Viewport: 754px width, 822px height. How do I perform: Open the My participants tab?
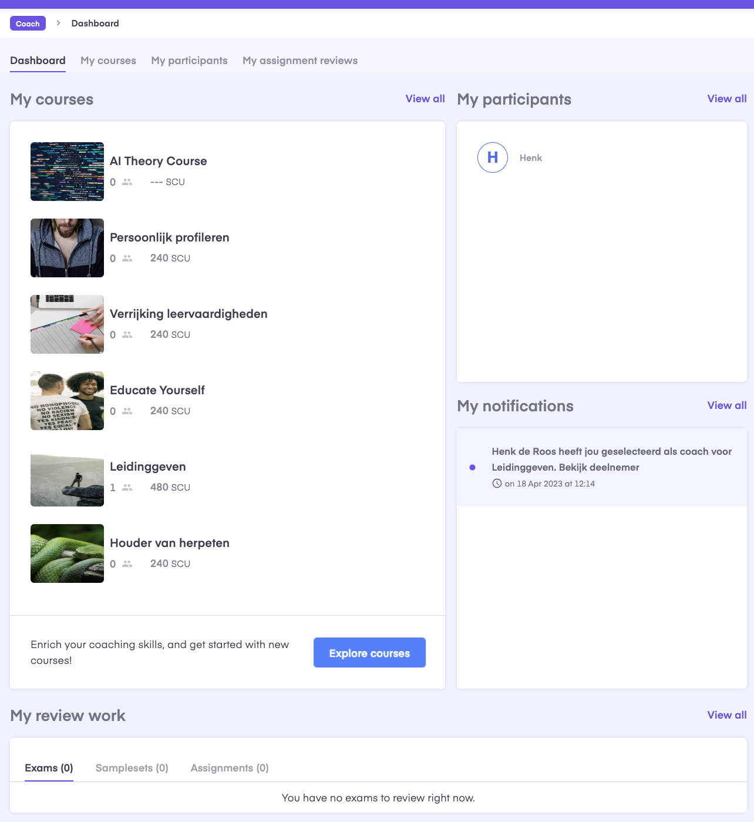[x=189, y=61]
